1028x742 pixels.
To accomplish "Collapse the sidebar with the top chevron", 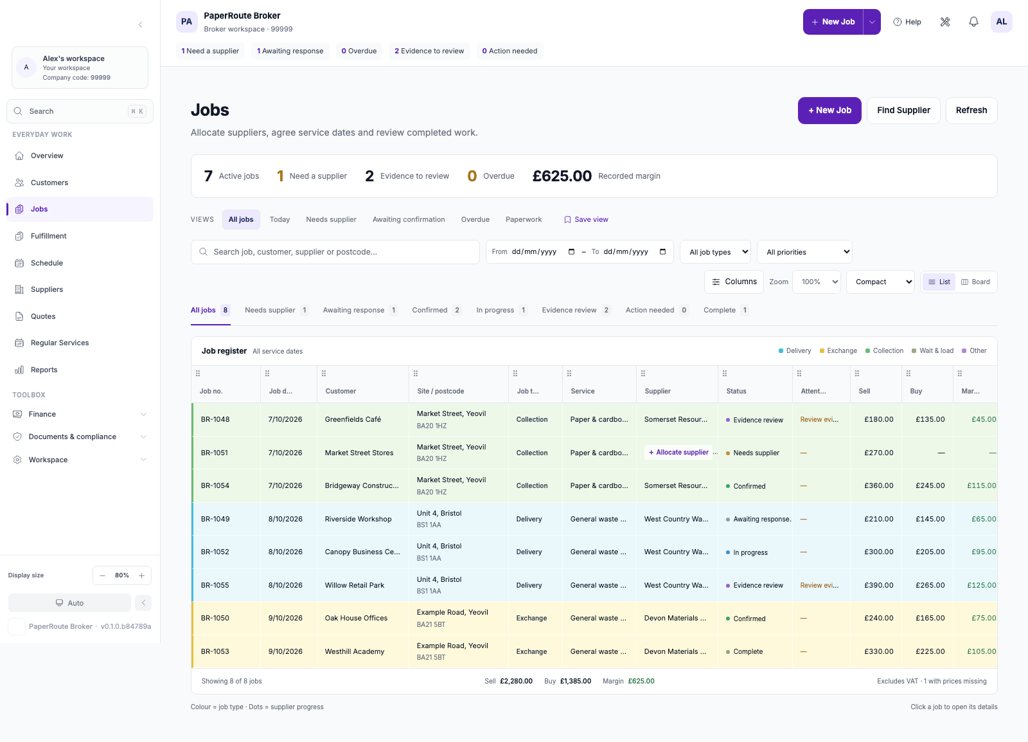I will click(x=140, y=24).
